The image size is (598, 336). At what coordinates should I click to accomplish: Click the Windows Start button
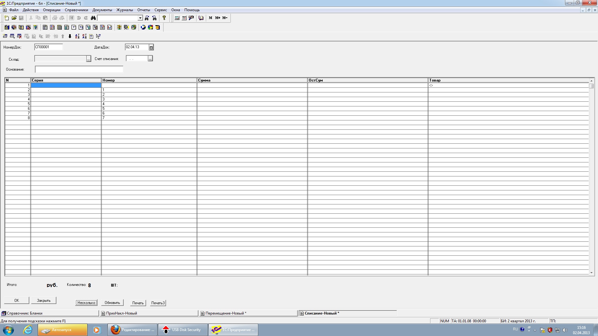8,330
